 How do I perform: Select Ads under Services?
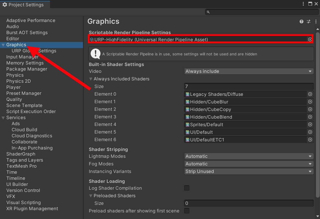click(16, 124)
